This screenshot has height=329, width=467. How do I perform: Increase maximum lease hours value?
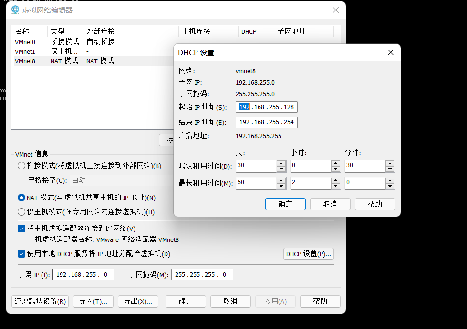pos(335,180)
